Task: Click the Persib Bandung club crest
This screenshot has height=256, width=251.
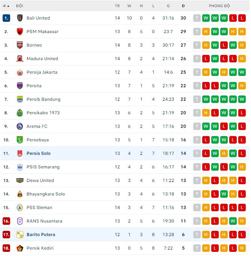Action: coord(20,99)
